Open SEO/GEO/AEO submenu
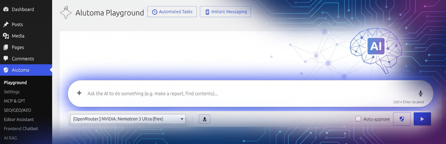The height and width of the screenshot is (144, 446). [17, 110]
